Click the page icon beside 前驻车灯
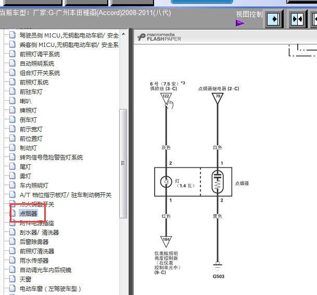The height and width of the screenshot is (295, 317). (12, 91)
